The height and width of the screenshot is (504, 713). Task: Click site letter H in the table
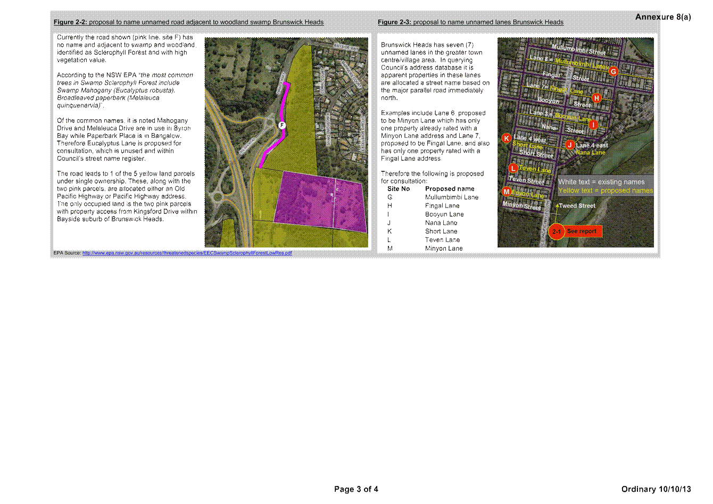pyautogui.click(x=389, y=206)
